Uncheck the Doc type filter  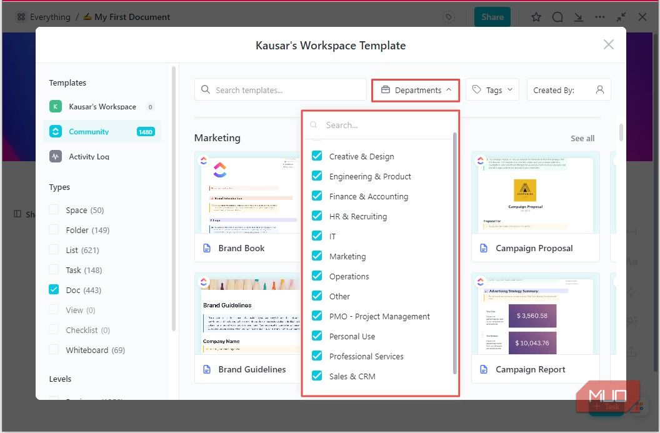(54, 290)
